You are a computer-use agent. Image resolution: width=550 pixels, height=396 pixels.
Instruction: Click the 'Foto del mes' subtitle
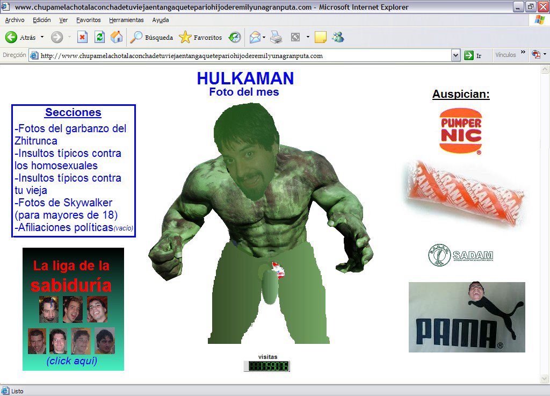244,92
